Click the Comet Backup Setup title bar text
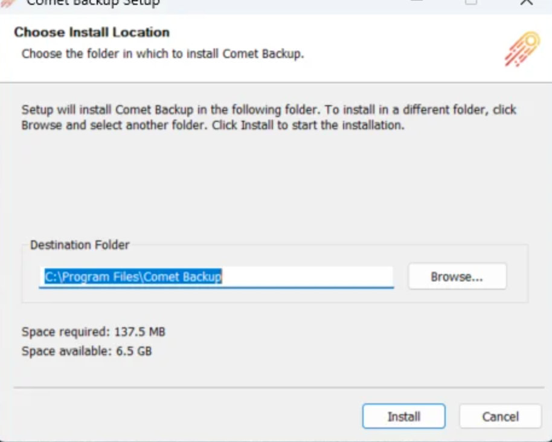The width and height of the screenshot is (552, 442). click(93, 3)
